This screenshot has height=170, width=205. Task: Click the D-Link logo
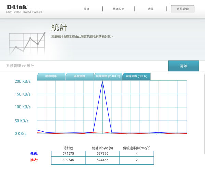pyautogui.click(x=17, y=7)
